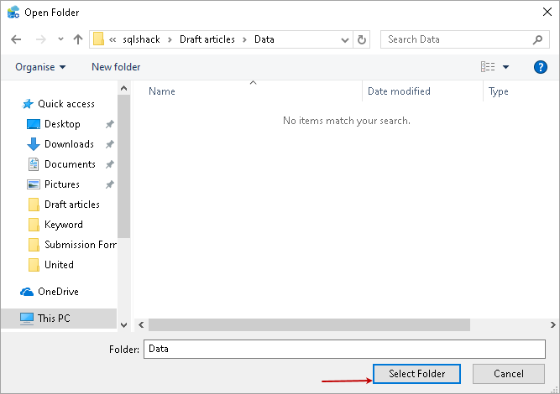The width and height of the screenshot is (560, 394).
Task: Click the Select Folder button
Action: click(416, 374)
